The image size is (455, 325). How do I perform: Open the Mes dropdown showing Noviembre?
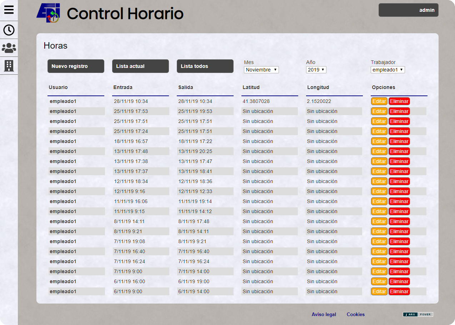pos(261,70)
